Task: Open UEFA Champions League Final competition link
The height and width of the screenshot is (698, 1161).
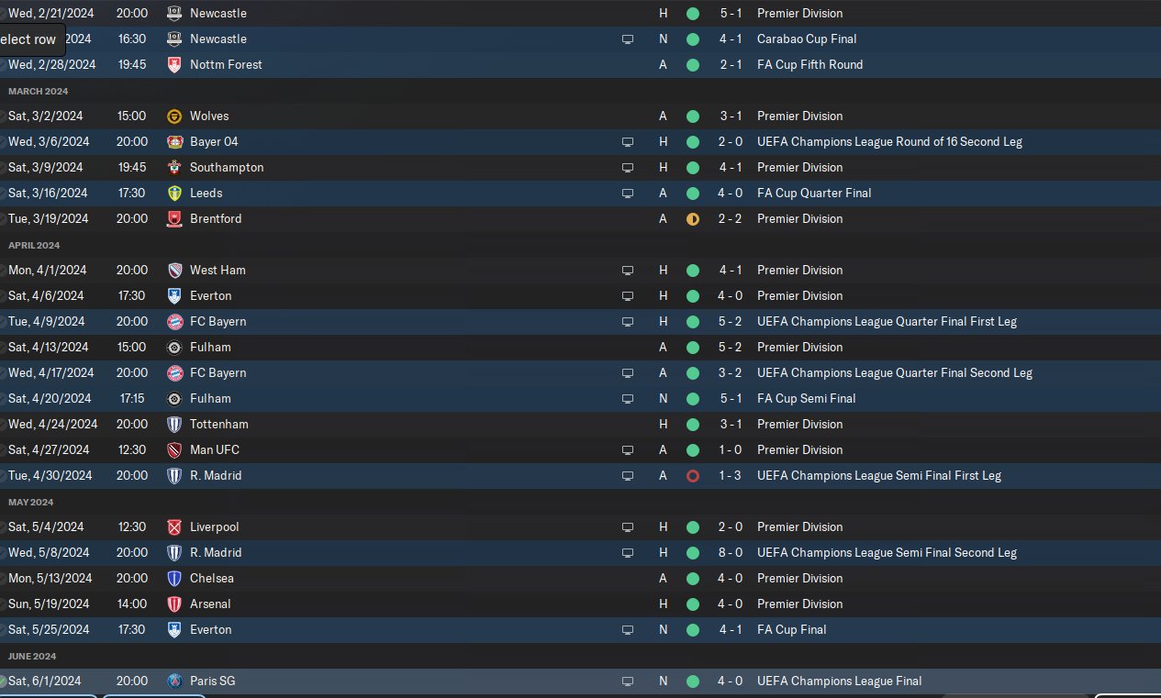Action: coord(840,681)
